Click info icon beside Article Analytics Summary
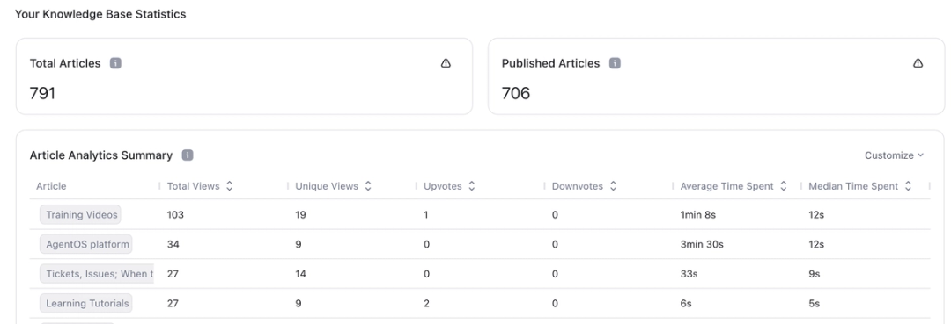Viewport: 951px width, 324px height. [188, 155]
